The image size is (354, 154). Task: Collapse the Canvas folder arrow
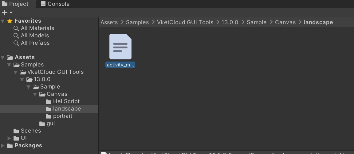click(x=35, y=94)
